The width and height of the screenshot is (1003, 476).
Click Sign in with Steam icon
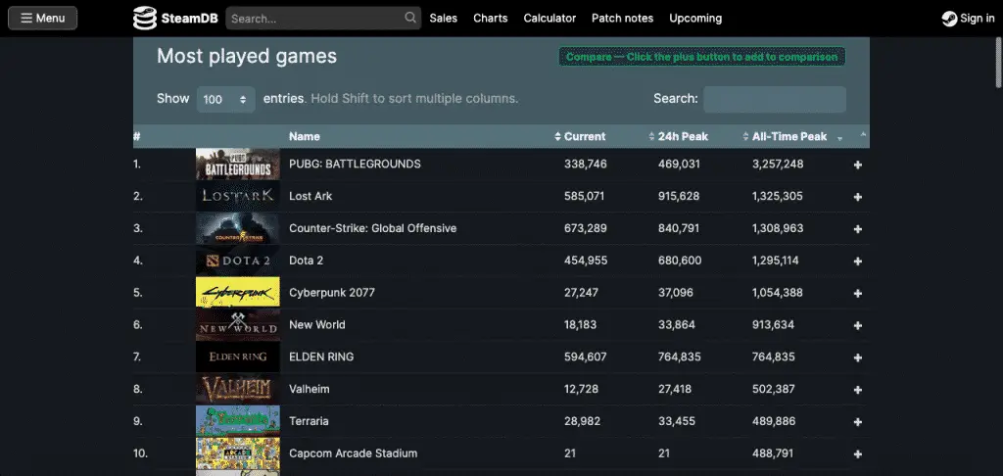click(x=949, y=19)
